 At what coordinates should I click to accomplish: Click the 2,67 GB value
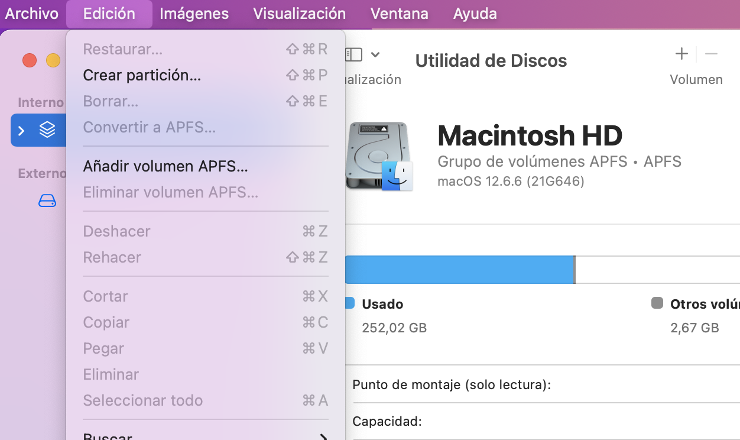click(694, 328)
